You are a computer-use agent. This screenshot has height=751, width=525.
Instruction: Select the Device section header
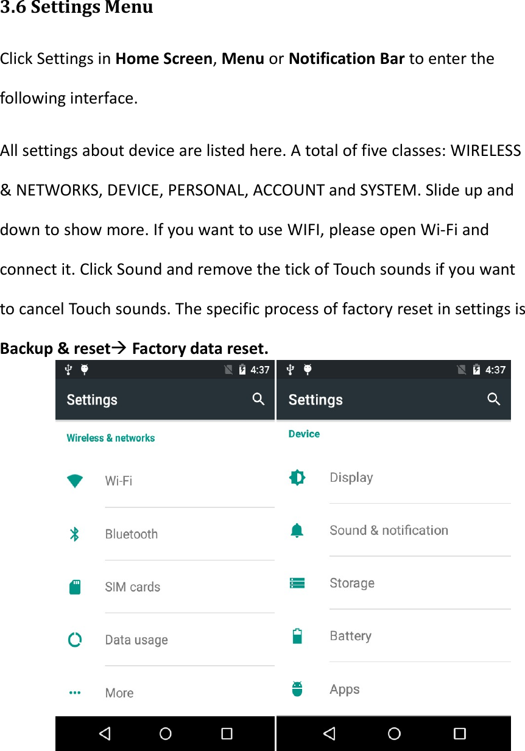tap(303, 434)
